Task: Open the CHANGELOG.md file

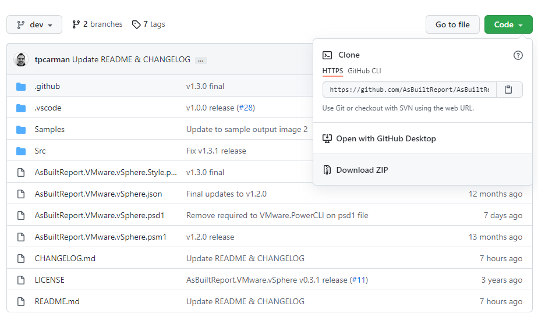Action: pos(65,258)
